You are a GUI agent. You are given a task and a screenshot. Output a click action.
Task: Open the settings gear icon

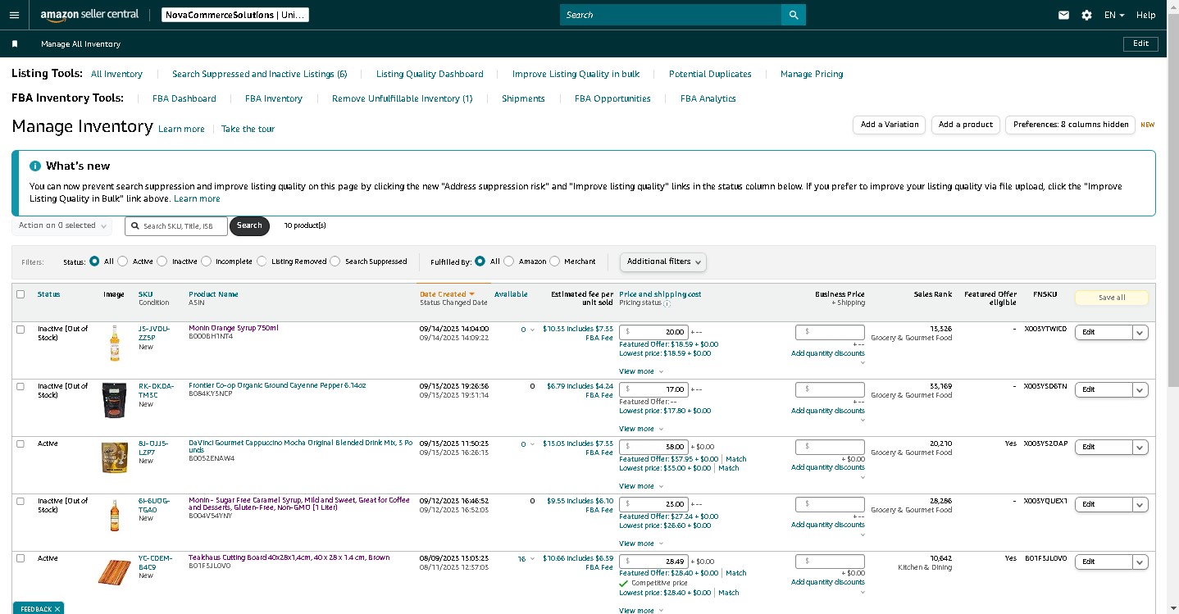pyautogui.click(x=1086, y=15)
